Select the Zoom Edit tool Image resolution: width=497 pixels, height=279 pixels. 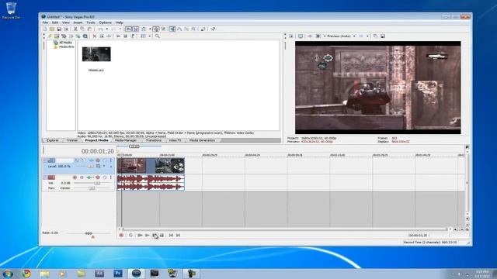coord(194,29)
